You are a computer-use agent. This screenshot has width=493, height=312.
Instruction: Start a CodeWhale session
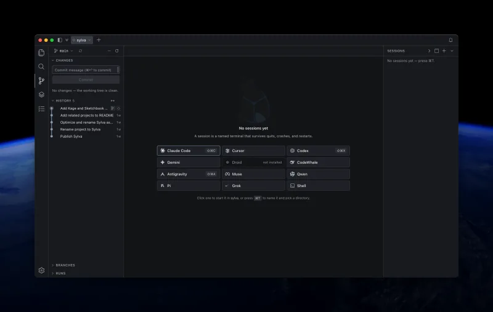pyautogui.click(x=318, y=162)
